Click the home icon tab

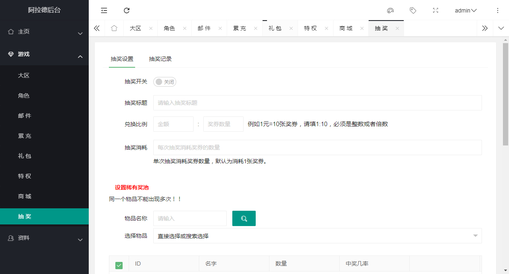[114, 28]
